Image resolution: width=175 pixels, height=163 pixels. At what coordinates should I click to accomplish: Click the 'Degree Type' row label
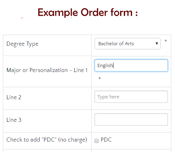(x=22, y=44)
